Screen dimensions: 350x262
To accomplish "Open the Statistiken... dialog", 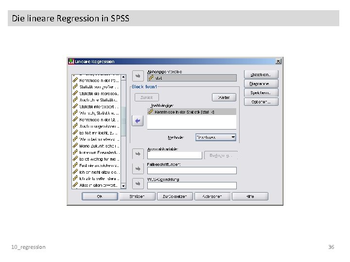I will (261, 74).
